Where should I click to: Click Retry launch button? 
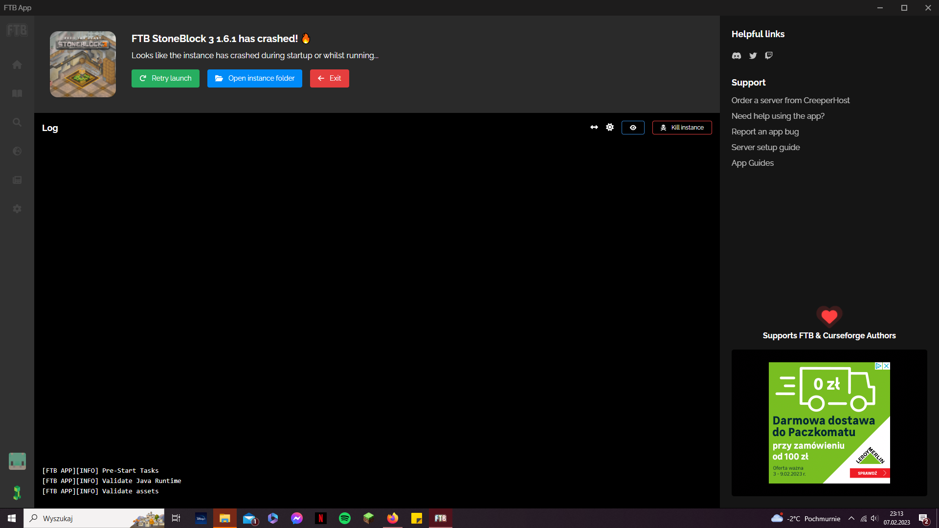click(x=165, y=78)
